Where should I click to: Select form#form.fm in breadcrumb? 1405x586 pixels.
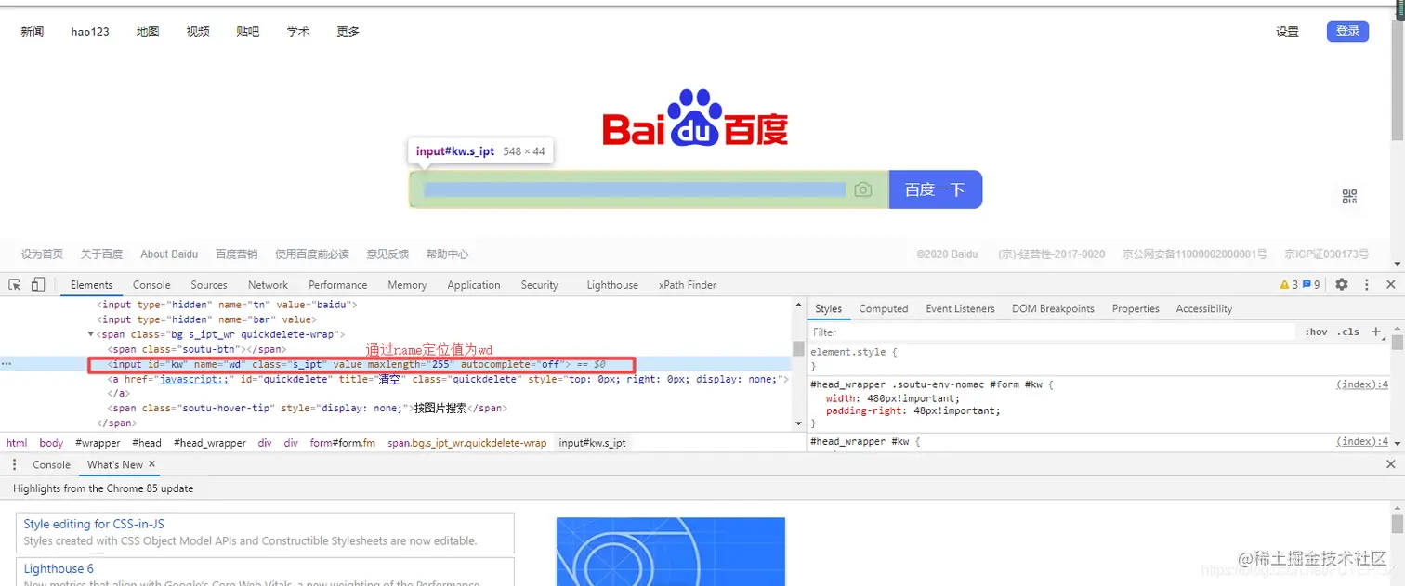coord(343,443)
